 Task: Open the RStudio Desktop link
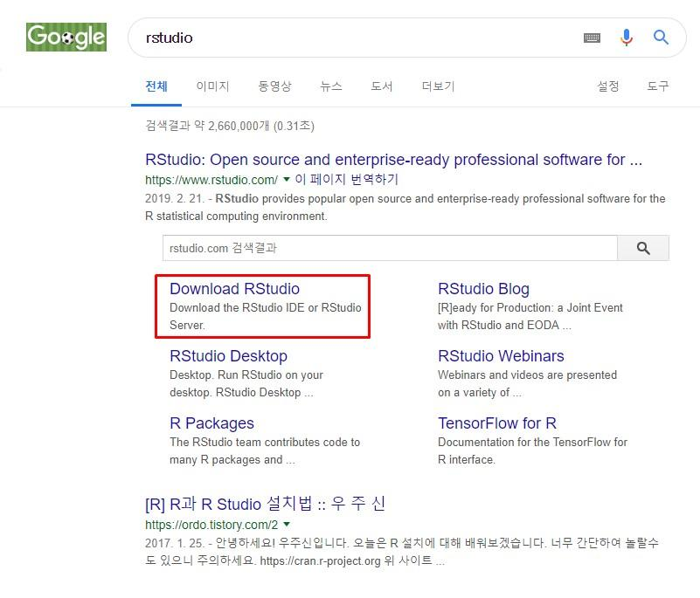tap(229, 356)
